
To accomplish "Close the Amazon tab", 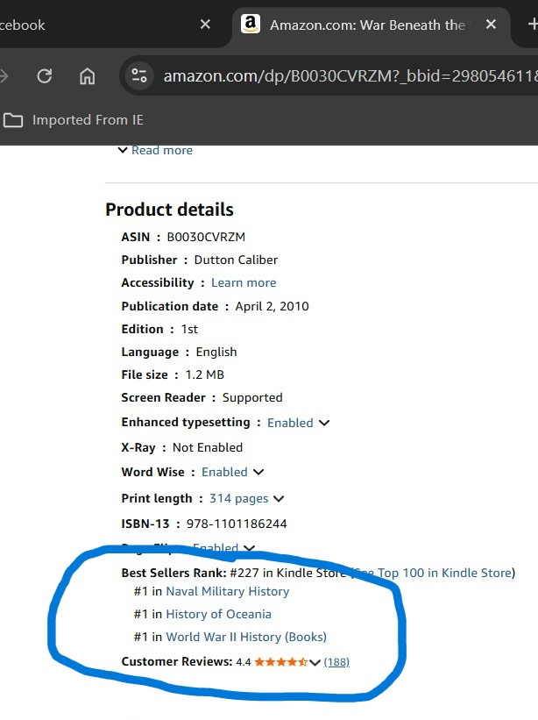I will 492,25.
